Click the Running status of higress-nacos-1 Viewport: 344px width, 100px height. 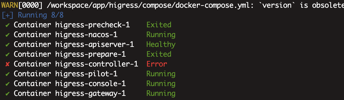point(161,35)
